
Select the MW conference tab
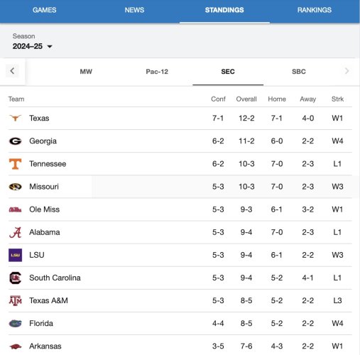(x=86, y=72)
